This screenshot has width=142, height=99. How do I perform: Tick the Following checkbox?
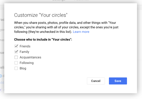click(x=16, y=63)
